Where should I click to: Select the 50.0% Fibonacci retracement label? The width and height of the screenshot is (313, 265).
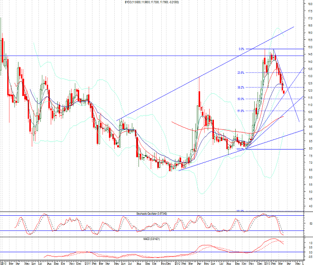[x=240, y=99]
